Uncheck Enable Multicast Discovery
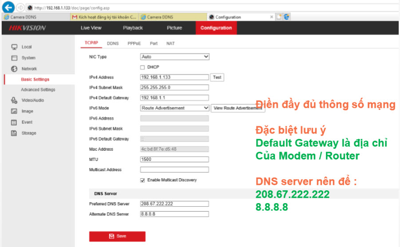 [143, 180]
